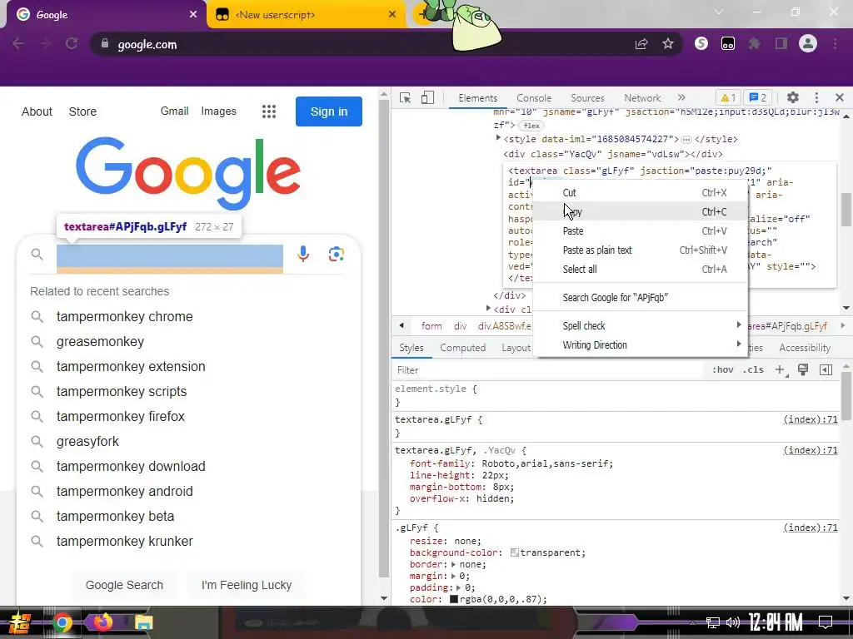Click the styles Filter input field

click(546, 370)
